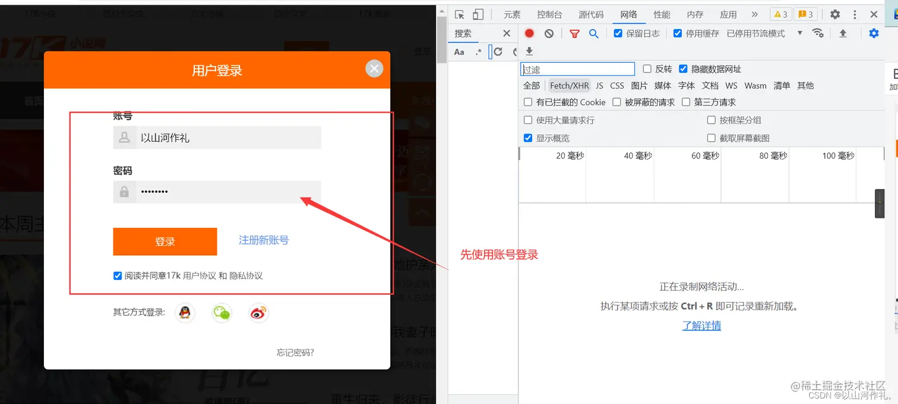Open the 用户协议 user agreement link
This screenshot has height=404, width=898.
point(200,275)
